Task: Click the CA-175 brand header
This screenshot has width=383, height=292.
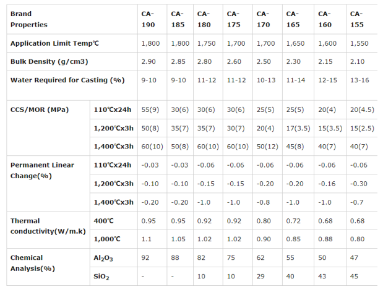Action: (x=234, y=19)
